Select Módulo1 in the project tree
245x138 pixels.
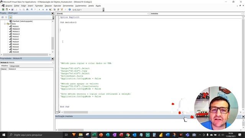[x=15, y=26]
